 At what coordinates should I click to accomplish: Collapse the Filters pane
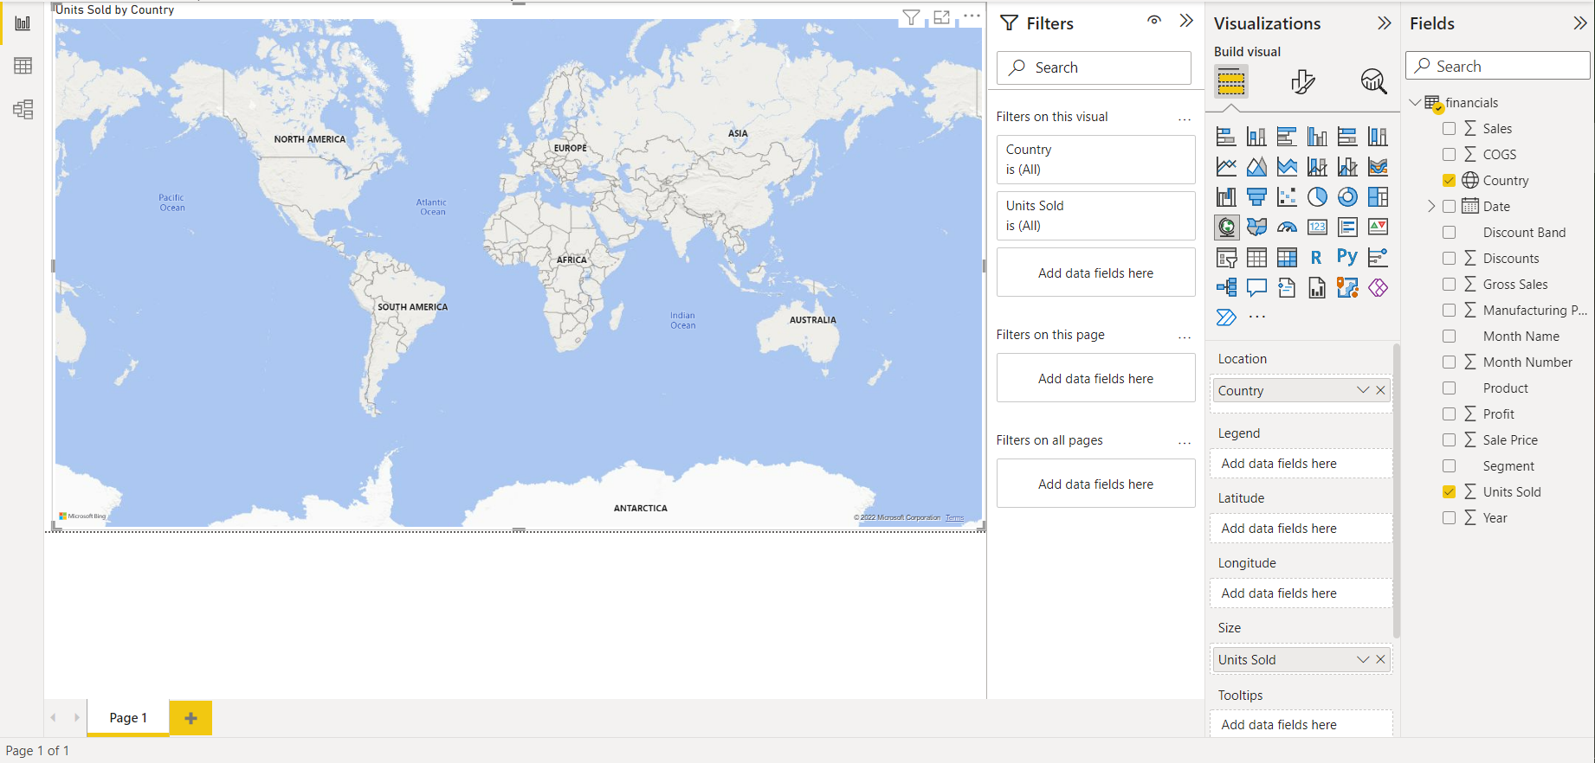point(1186,21)
